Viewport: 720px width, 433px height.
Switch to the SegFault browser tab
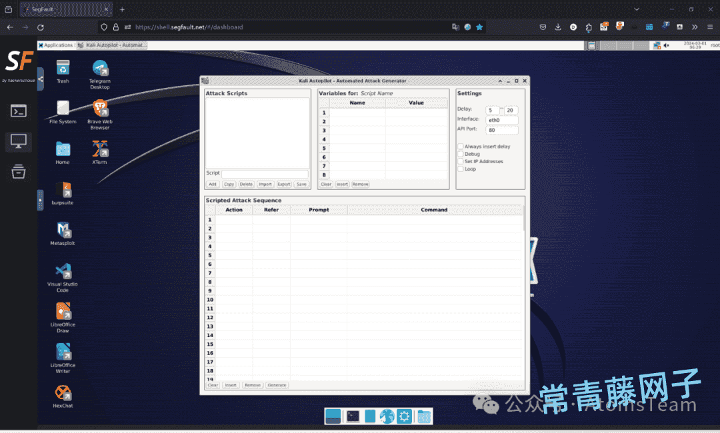66,9
